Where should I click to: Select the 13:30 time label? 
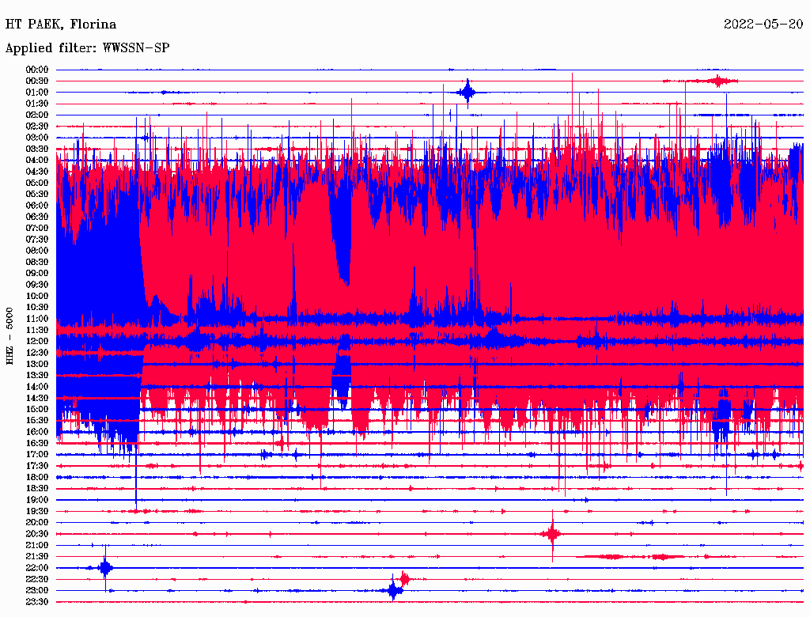(x=37, y=376)
